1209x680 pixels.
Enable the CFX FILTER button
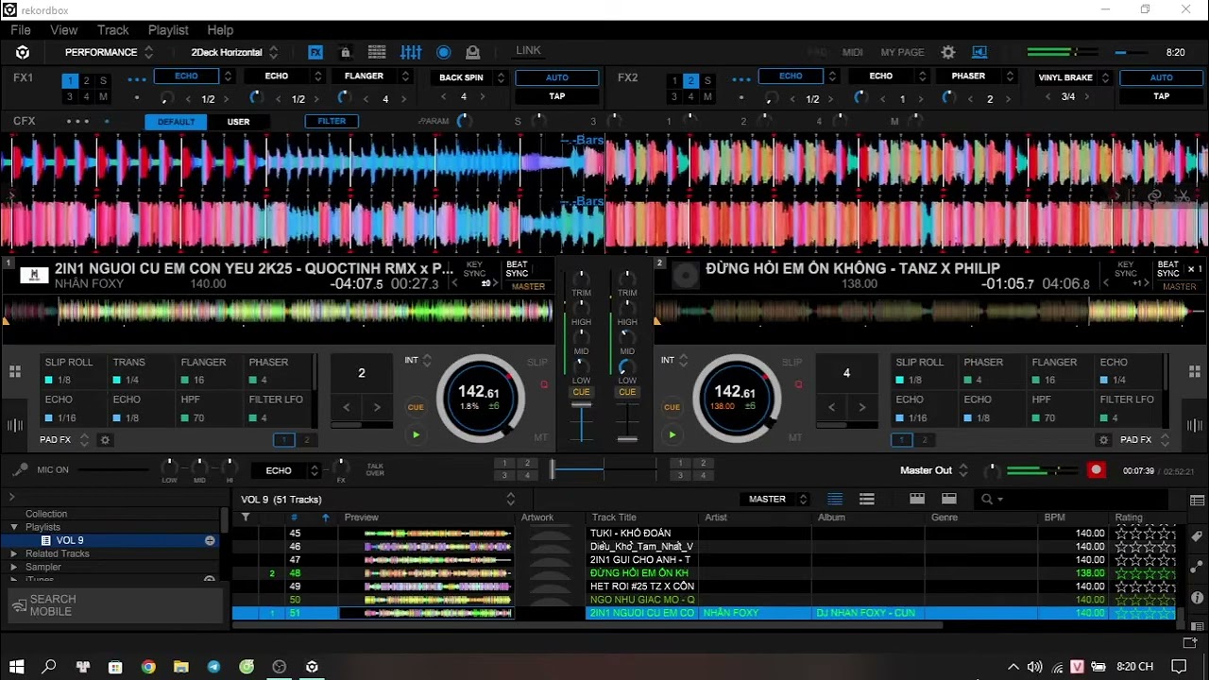click(332, 121)
